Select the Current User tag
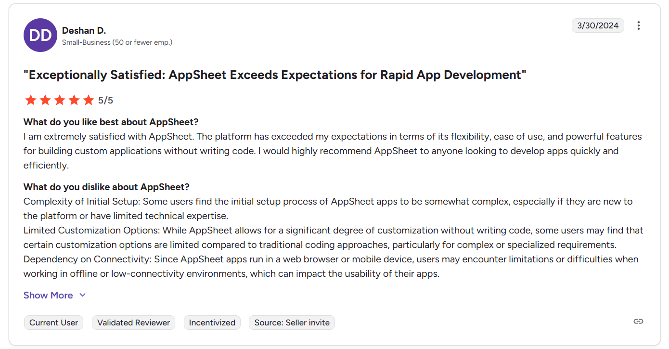This screenshot has height=349, width=669. (x=53, y=323)
